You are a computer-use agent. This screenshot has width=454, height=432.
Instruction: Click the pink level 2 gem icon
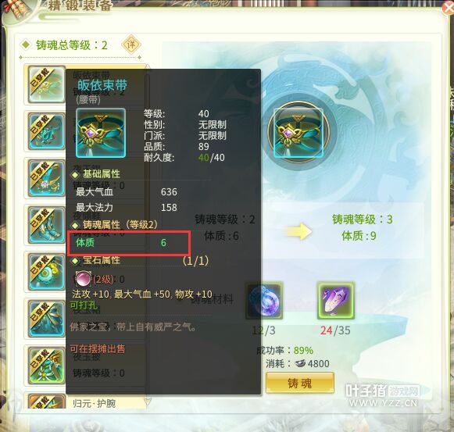(x=83, y=279)
